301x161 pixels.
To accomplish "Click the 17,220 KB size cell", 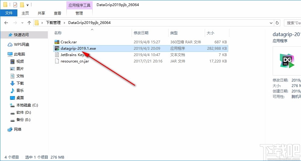I will click(x=218, y=61).
